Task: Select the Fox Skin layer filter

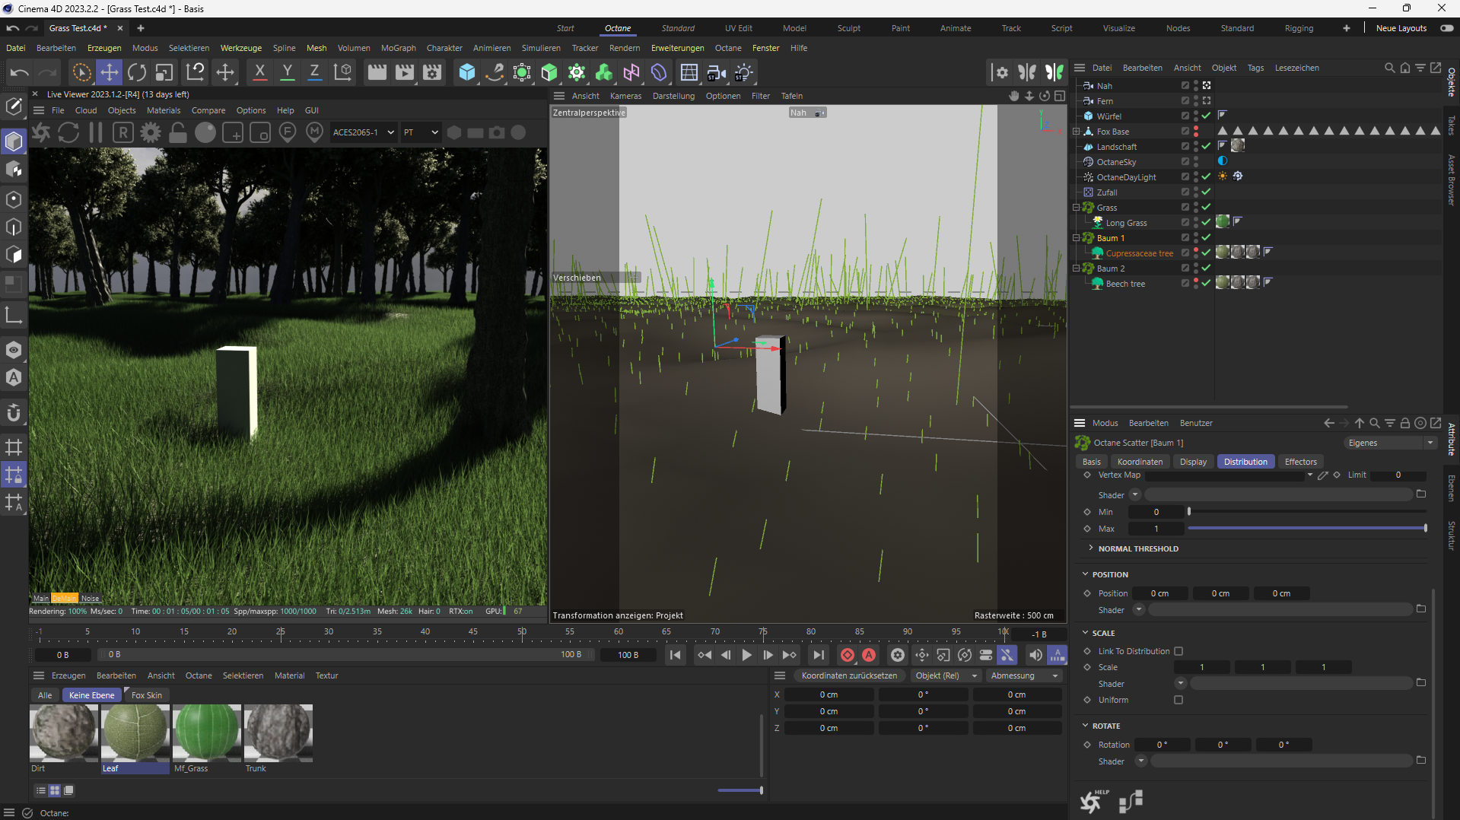Action: click(146, 695)
